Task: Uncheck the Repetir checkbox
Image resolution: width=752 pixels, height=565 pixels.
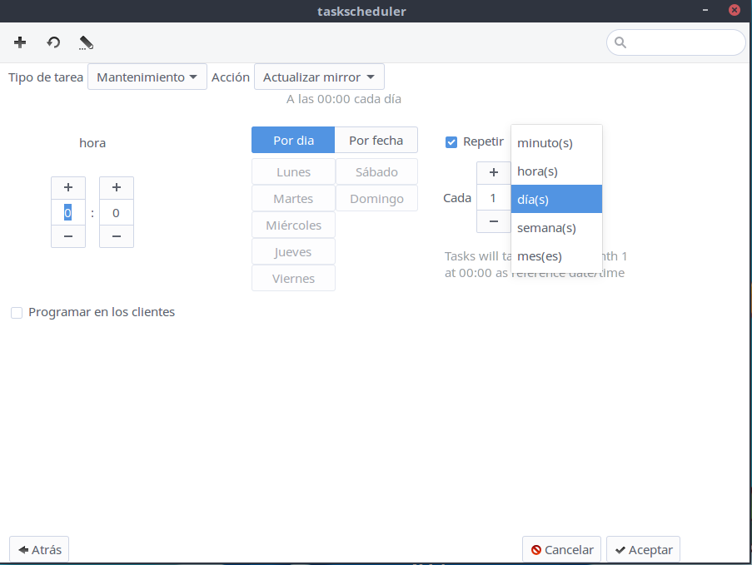Action: [451, 141]
